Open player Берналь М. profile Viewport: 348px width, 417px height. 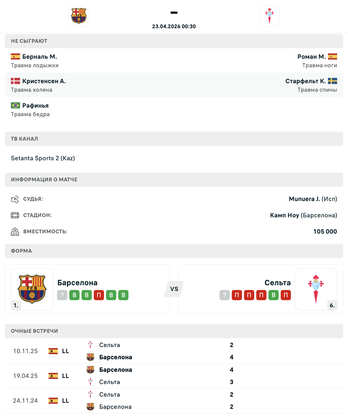click(x=39, y=57)
